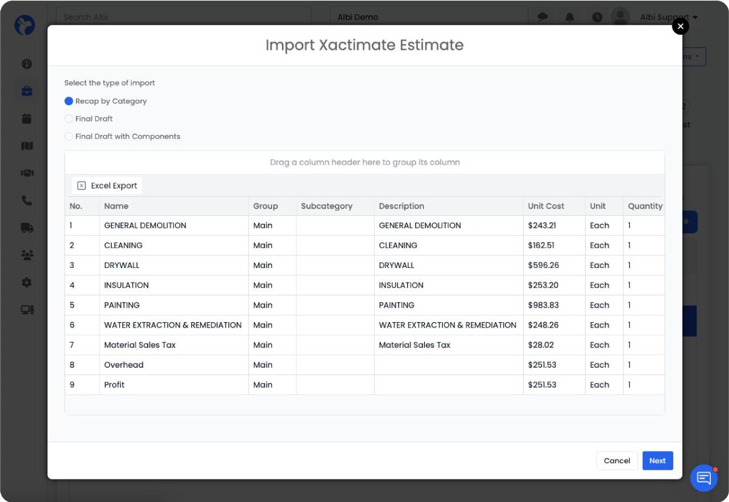
Task: Open the dashboard speedometer icon in sidebar
Action: (24, 64)
